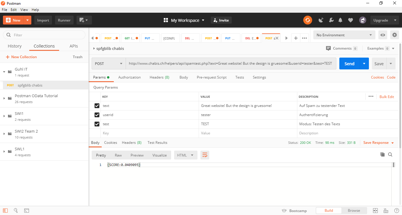Open the HTTP method dropdown showing POST
402x215 pixels.
pyautogui.click(x=109, y=63)
